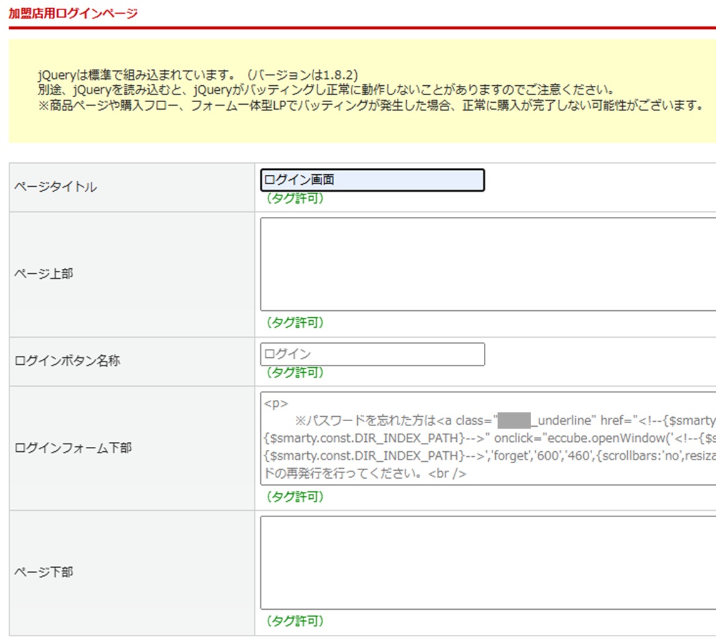Image resolution: width=716 pixels, height=643 pixels.
Task: Click the ページタイトル row label
Action: point(56,187)
